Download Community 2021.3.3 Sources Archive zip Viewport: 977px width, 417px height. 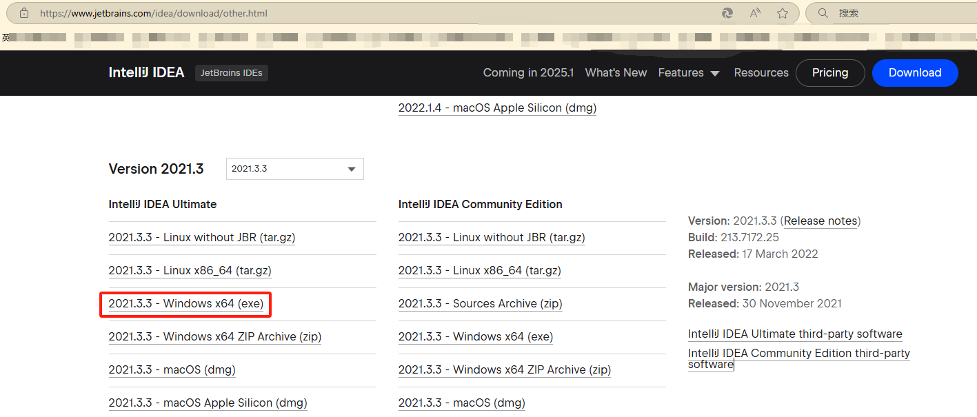click(481, 304)
